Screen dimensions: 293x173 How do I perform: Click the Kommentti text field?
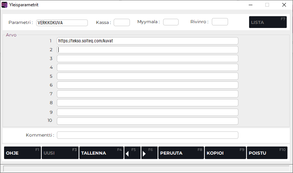click(147, 135)
